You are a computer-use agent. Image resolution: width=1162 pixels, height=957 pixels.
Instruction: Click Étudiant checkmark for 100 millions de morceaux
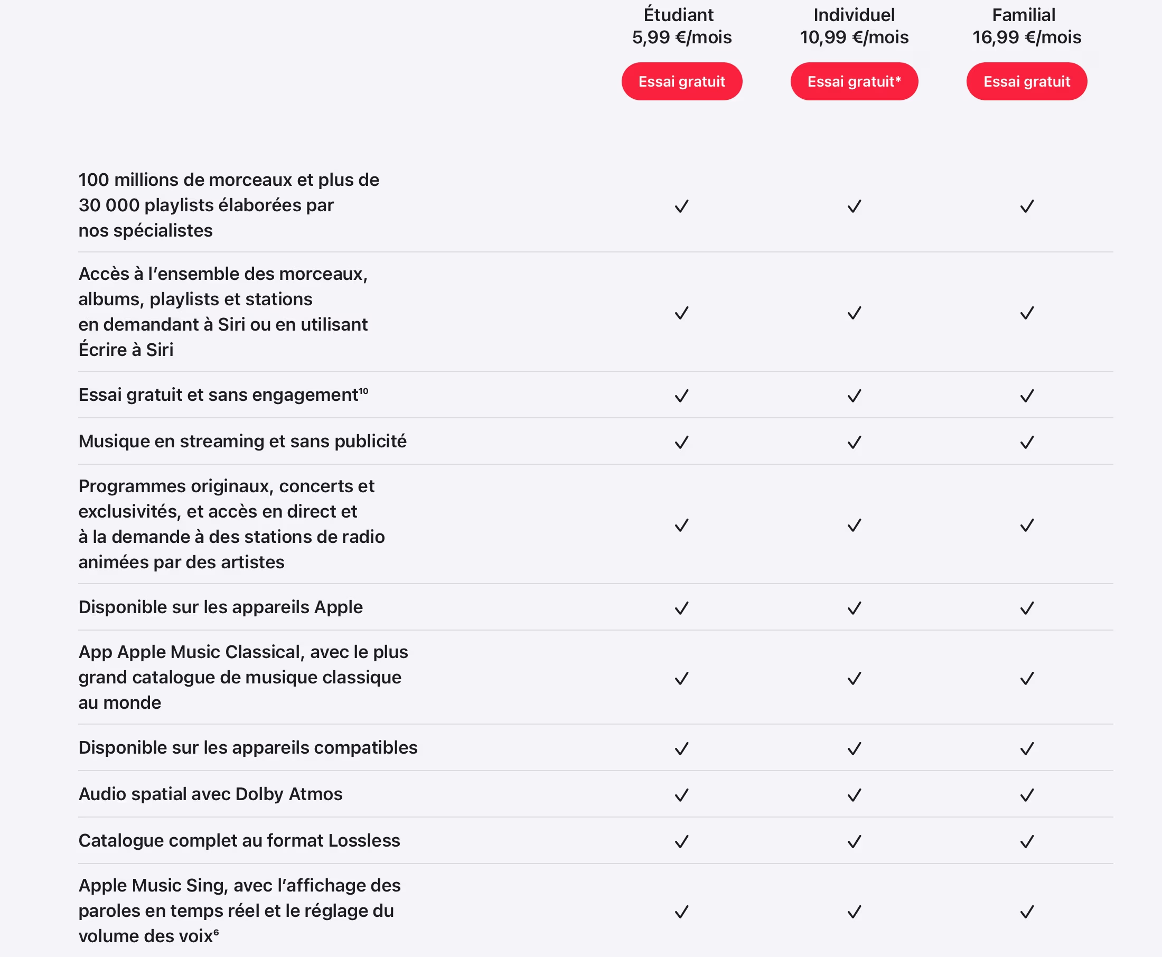point(681,206)
